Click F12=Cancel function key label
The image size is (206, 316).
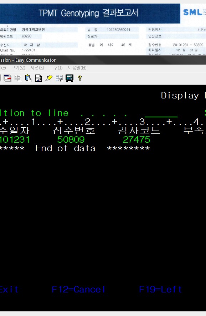coord(78,290)
